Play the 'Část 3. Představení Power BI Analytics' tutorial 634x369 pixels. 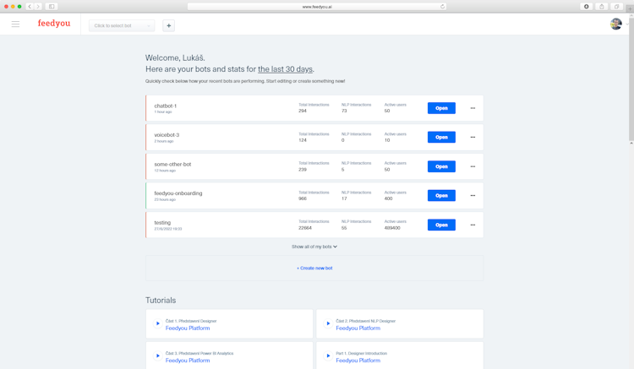point(158,355)
